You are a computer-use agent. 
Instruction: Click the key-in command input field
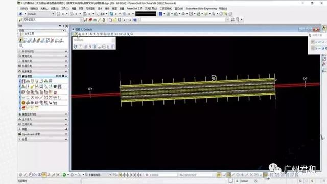pos(183,20)
